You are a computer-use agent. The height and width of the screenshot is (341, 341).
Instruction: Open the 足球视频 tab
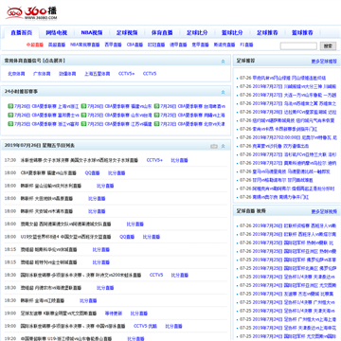point(127,33)
